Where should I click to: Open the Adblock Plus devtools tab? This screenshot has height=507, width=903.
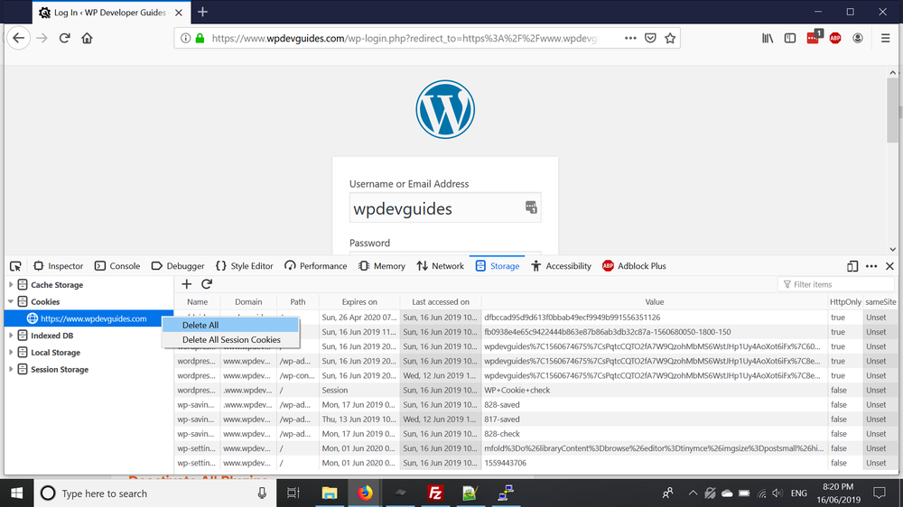(634, 266)
